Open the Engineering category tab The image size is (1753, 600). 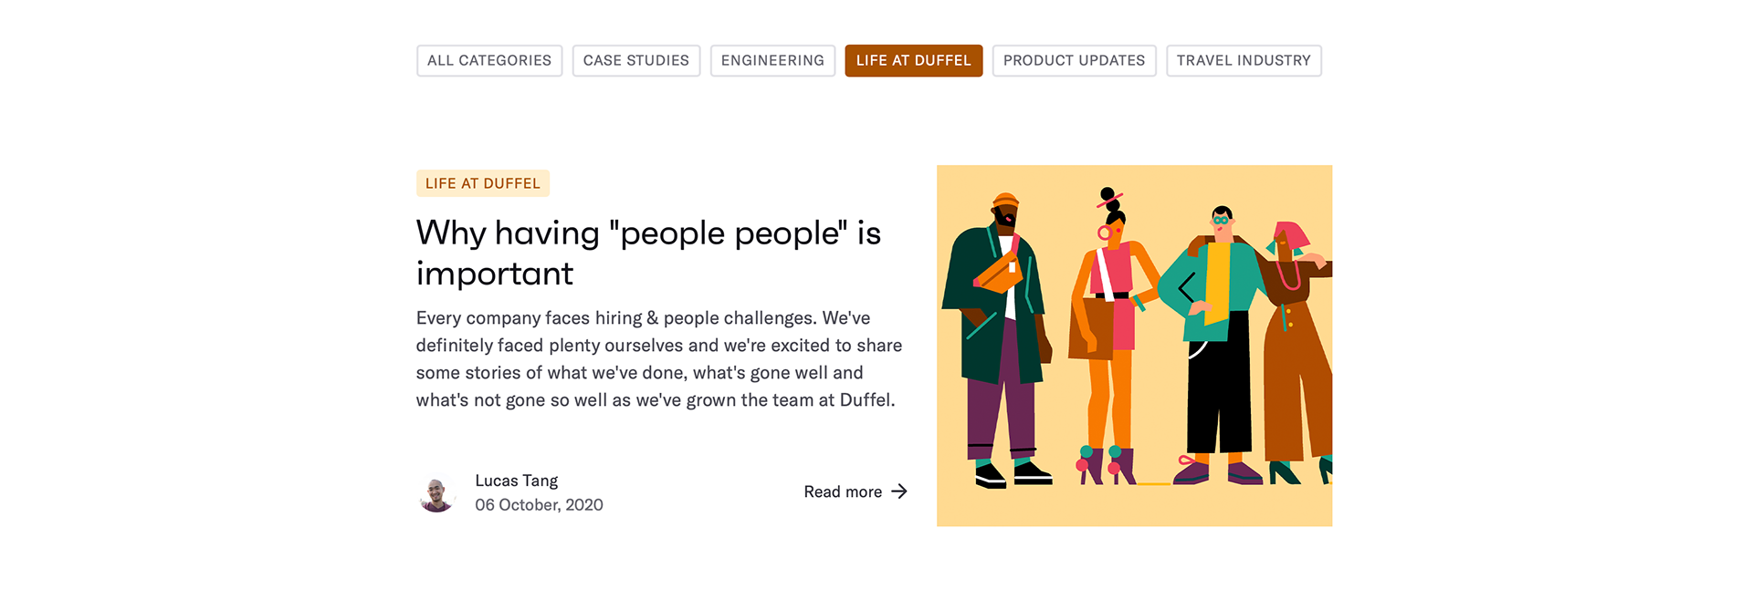(772, 61)
